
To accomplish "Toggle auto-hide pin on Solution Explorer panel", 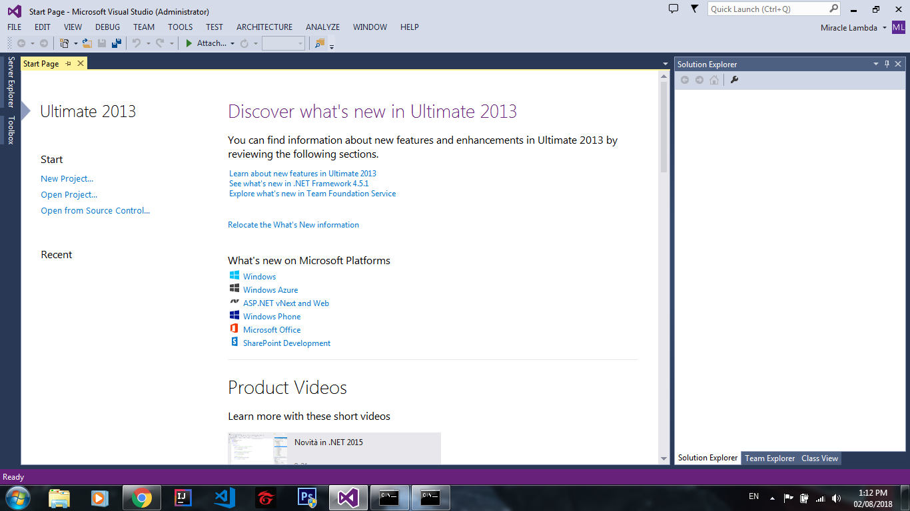I will [887, 64].
